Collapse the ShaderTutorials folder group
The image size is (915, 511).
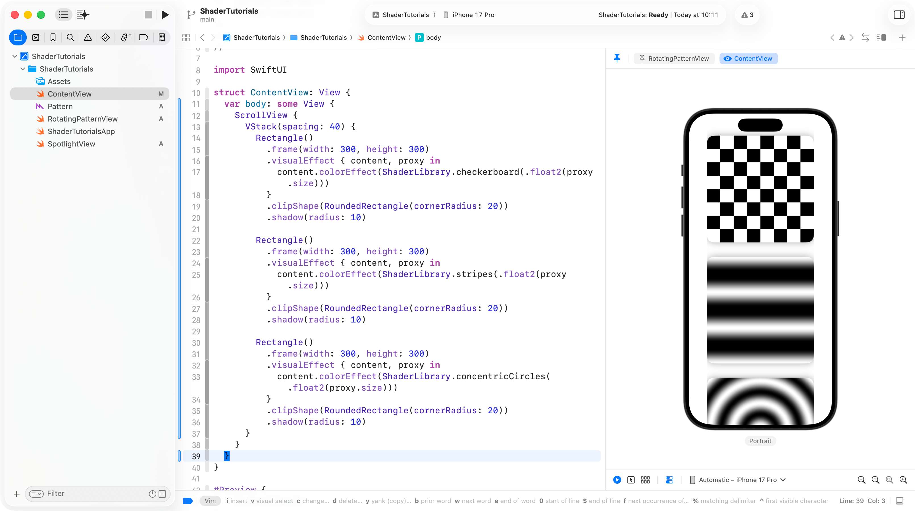pyautogui.click(x=23, y=69)
